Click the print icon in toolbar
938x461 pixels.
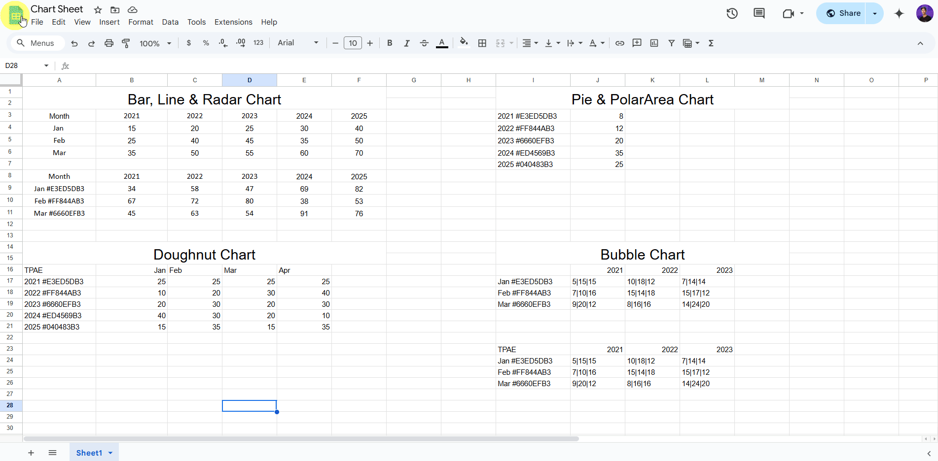pyautogui.click(x=109, y=43)
